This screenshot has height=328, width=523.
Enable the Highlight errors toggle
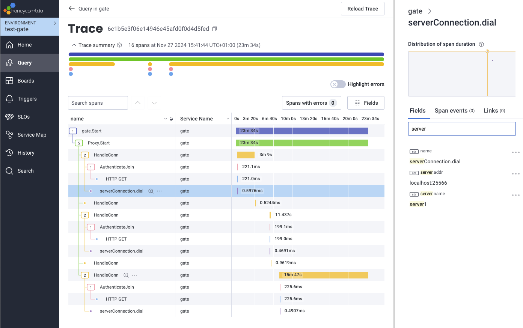(x=338, y=84)
